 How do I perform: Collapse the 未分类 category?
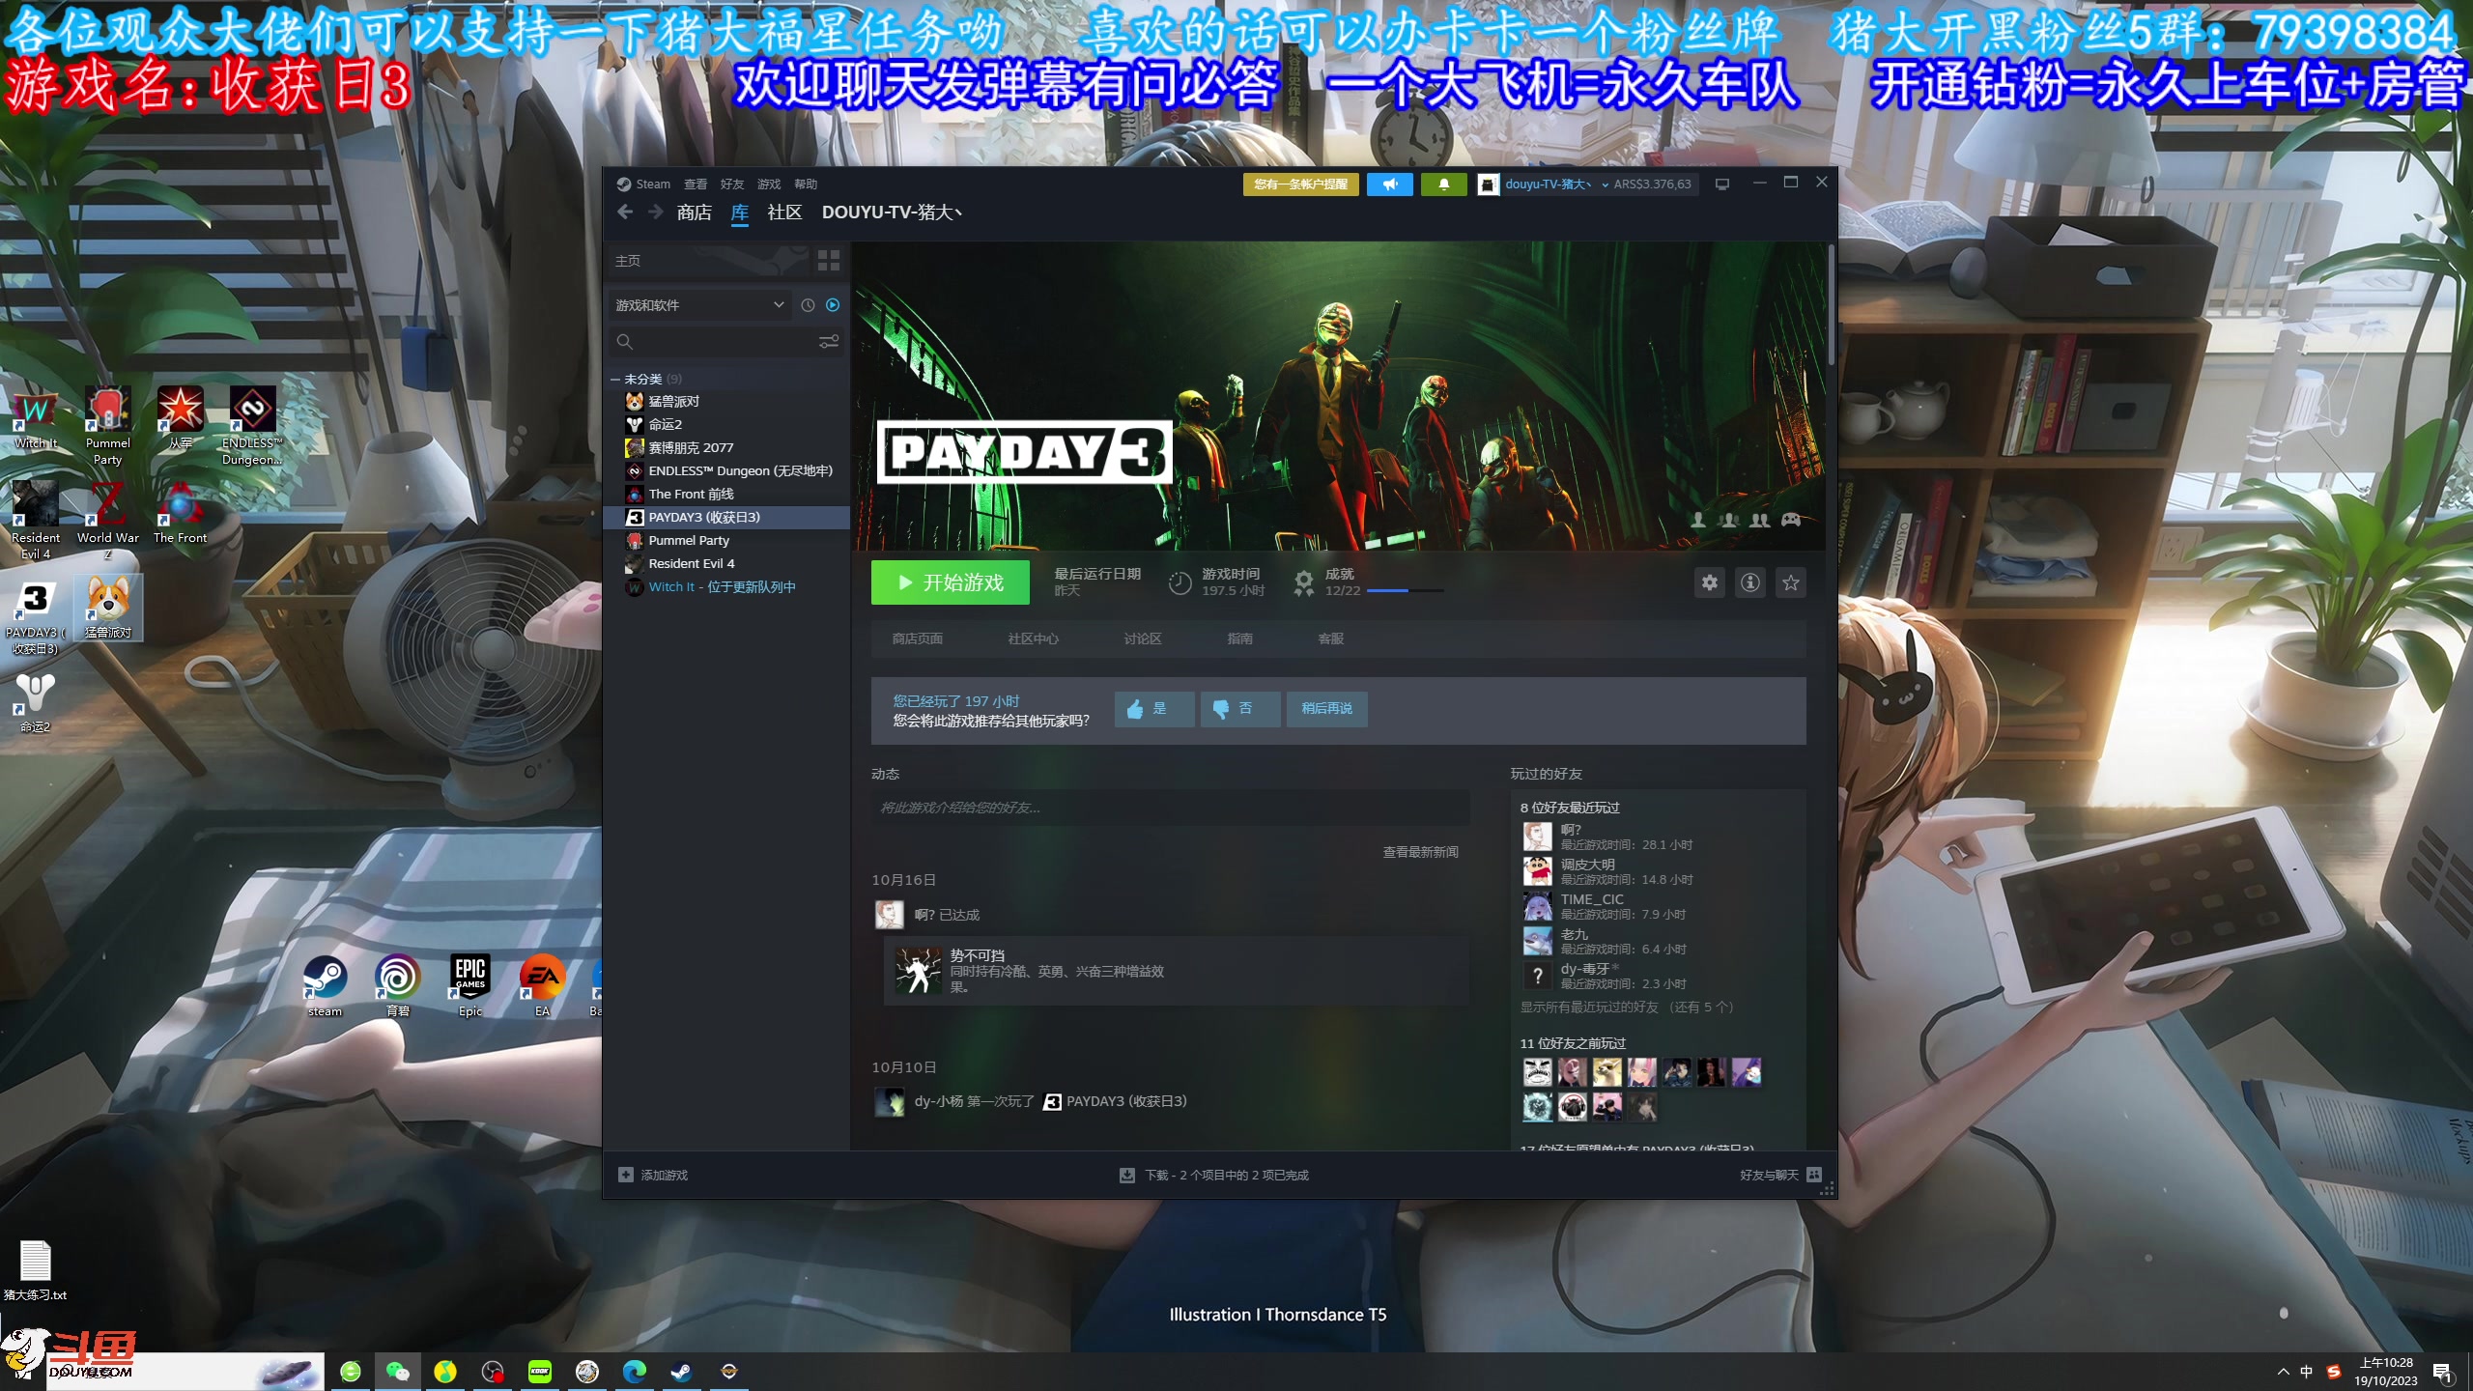615,380
